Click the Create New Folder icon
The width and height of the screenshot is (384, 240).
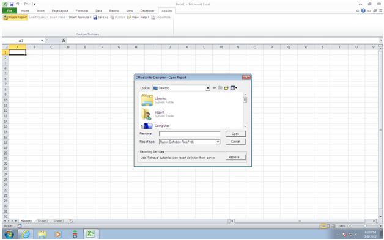click(226, 88)
